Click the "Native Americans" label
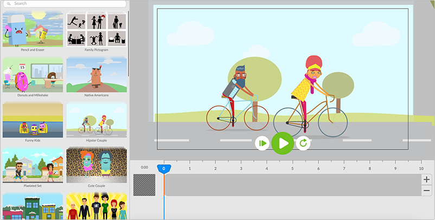435x220 pixels. pyautogui.click(x=97, y=95)
